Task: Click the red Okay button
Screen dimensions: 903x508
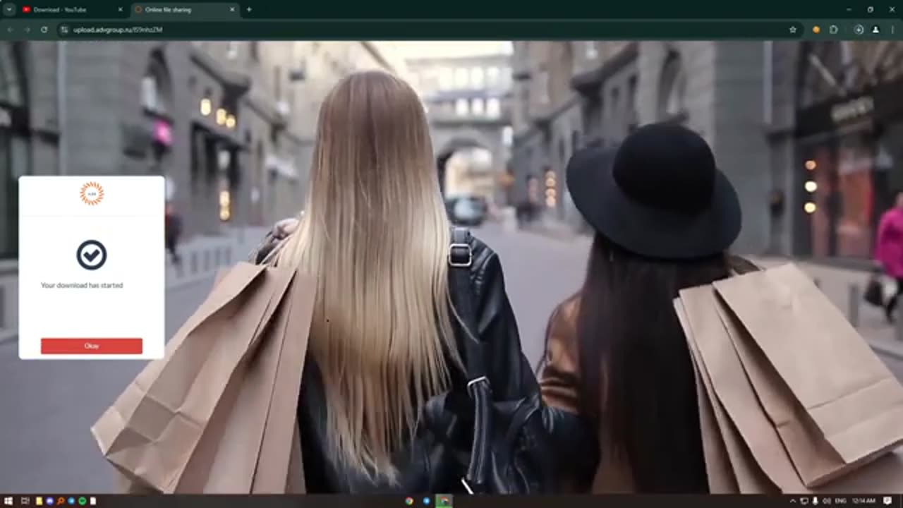Action: [x=92, y=346]
